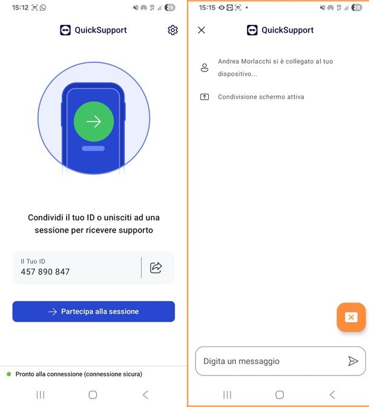Close the session chat with X
369x407 pixels.
click(201, 30)
